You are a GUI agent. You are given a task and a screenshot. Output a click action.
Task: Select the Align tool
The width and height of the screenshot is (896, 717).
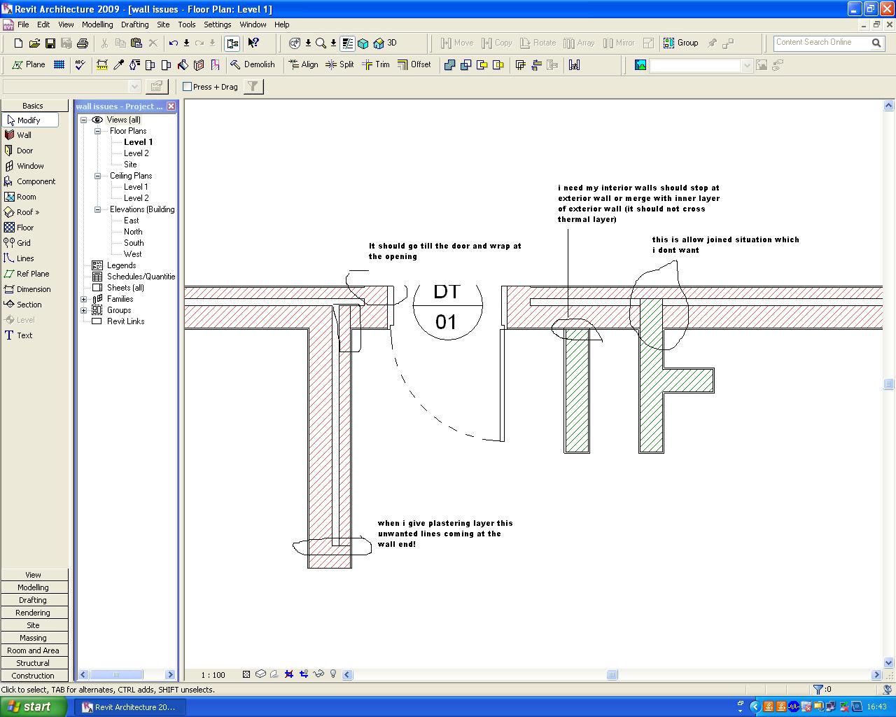click(x=303, y=64)
